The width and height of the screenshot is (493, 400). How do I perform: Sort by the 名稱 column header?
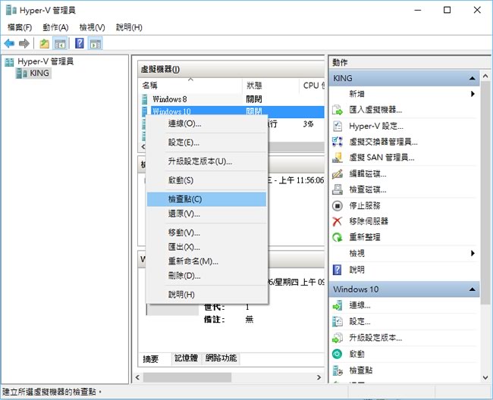[190, 86]
